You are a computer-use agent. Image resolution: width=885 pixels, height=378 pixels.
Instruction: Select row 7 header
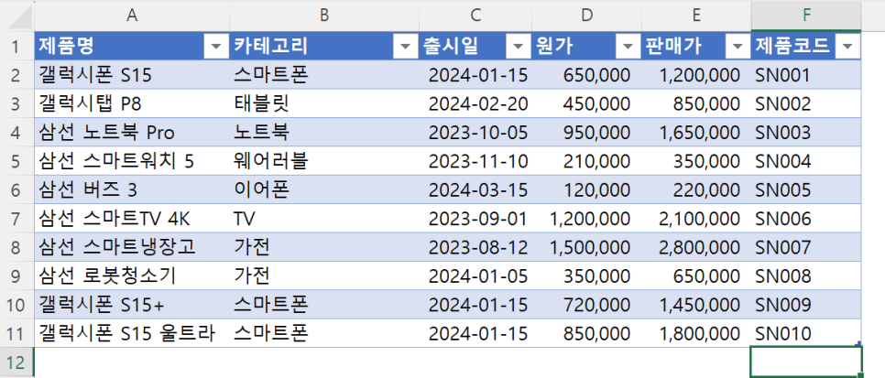point(16,219)
